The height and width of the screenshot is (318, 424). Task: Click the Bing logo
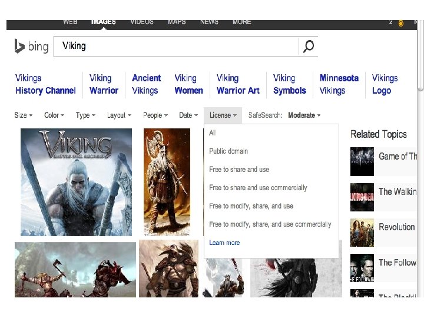31,47
